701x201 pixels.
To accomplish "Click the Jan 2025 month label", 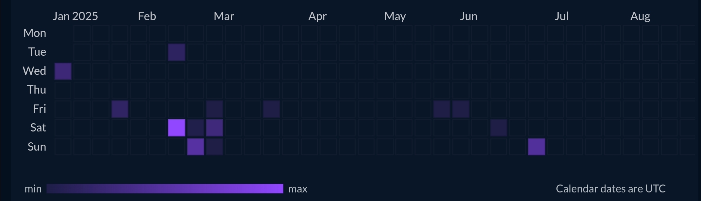I will tap(75, 16).
